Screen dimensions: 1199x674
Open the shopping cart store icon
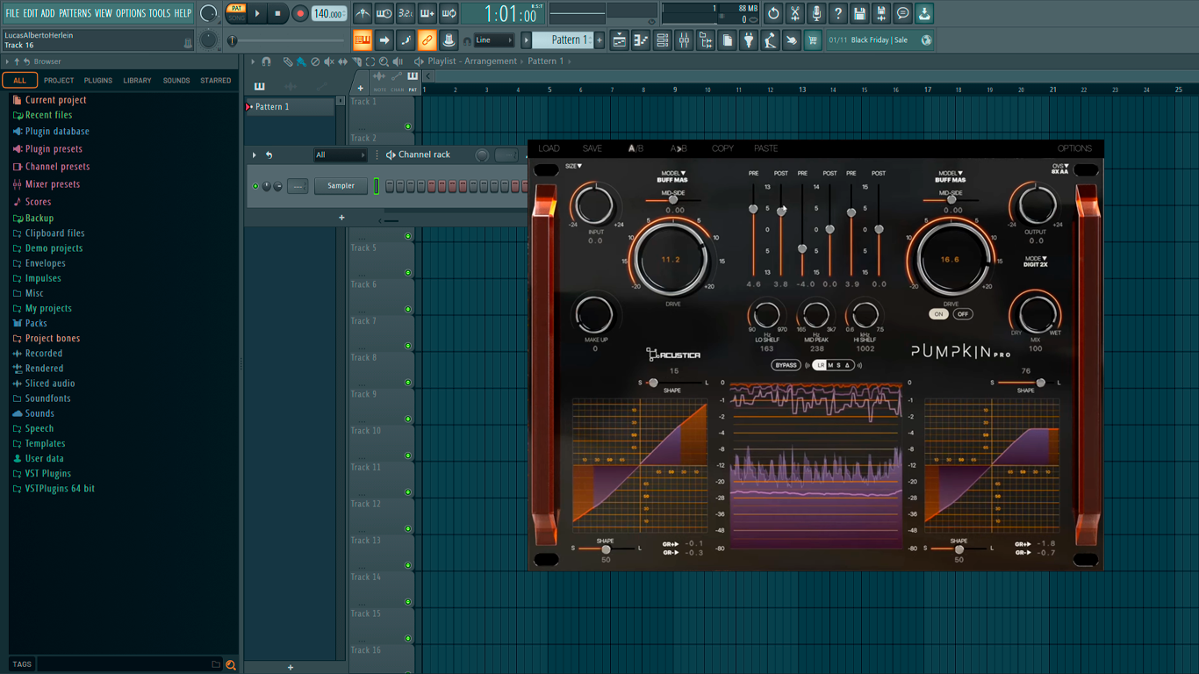[813, 40]
